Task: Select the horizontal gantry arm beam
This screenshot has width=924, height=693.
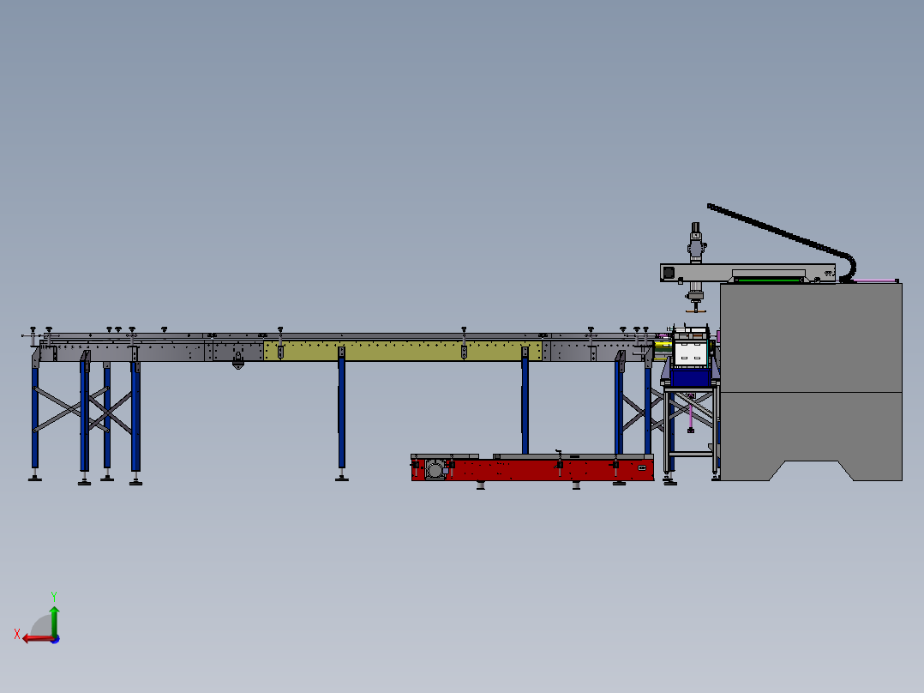Action: pos(747,273)
